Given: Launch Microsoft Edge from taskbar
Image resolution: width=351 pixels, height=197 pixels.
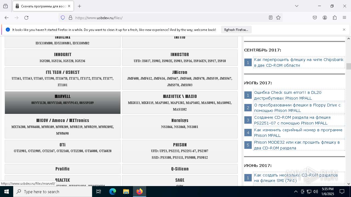Looking at the screenshot, I should pos(113,192).
